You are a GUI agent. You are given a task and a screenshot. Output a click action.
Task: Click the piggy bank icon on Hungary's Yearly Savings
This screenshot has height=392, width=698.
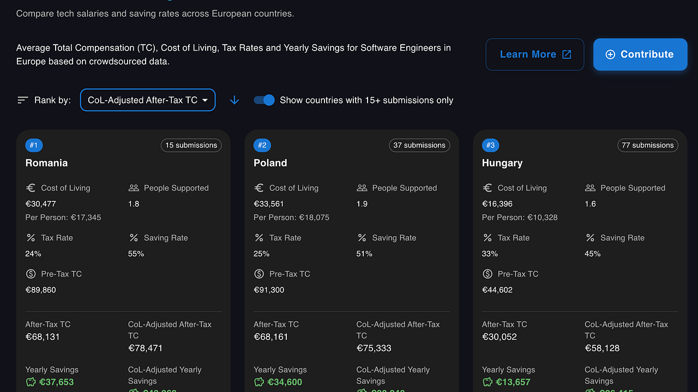(488, 382)
